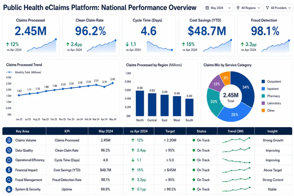Viewport: 294px width, 196px height.
Task: Click the ≥ 99.5% target cell
Action: (x=170, y=189)
